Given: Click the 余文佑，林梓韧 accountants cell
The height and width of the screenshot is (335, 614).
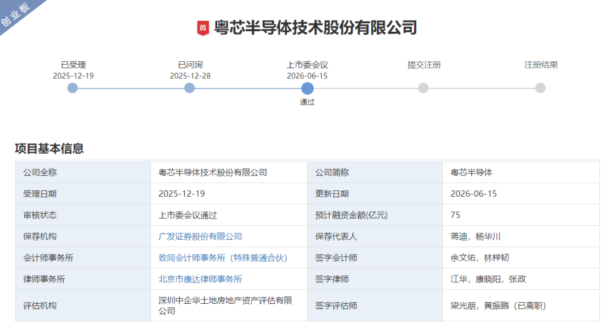Looking at the screenshot, I should pos(521,258).
